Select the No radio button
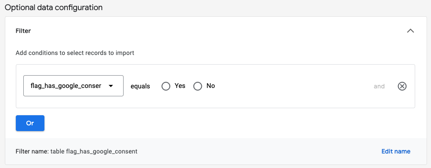Image resolution: width=431 pixels, height=168 pixels. pos(197,86)
